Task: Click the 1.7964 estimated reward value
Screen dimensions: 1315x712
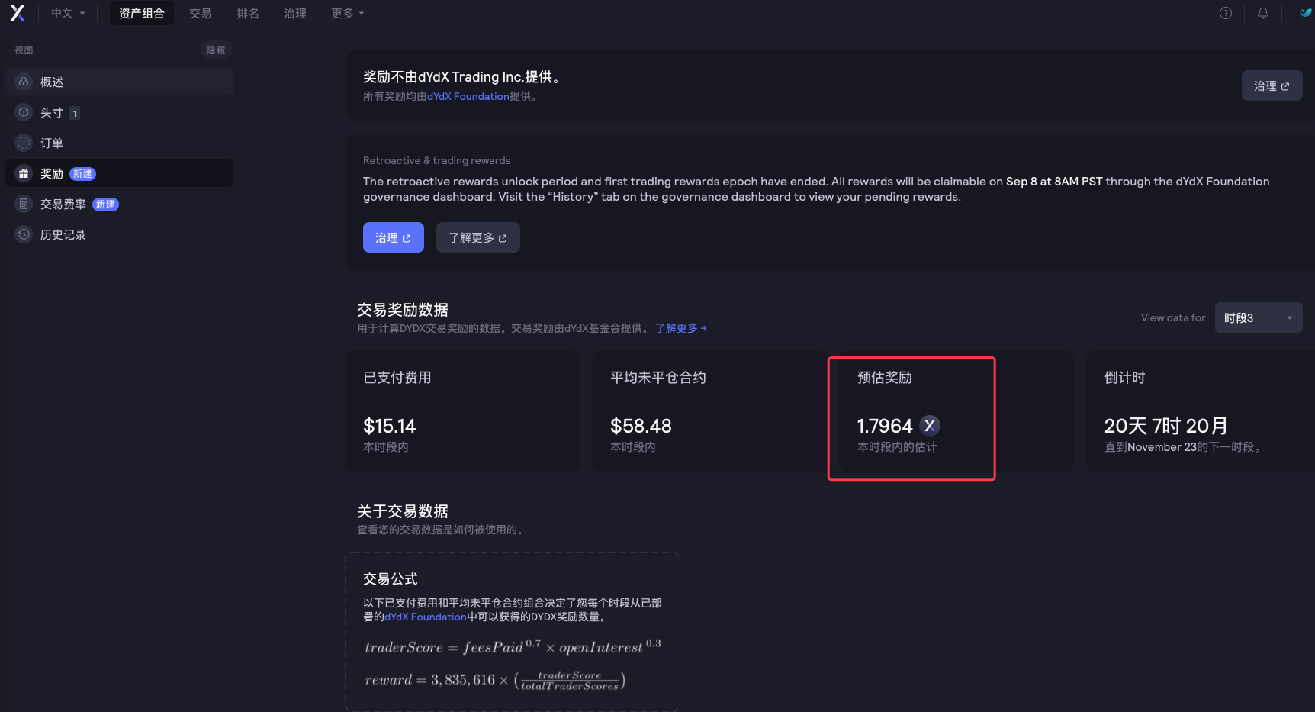Action: pos(885,426)
